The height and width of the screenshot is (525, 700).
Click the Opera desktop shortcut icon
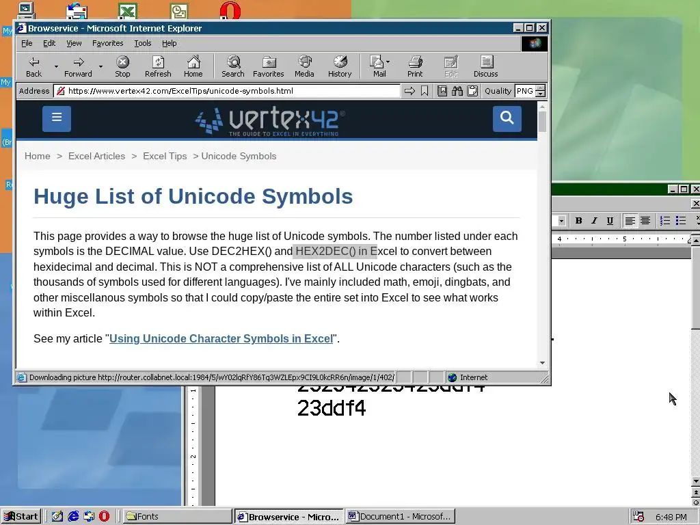pos(230,10)
